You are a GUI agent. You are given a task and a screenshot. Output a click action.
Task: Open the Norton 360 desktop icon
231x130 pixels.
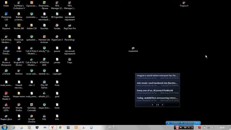[19, 27]
